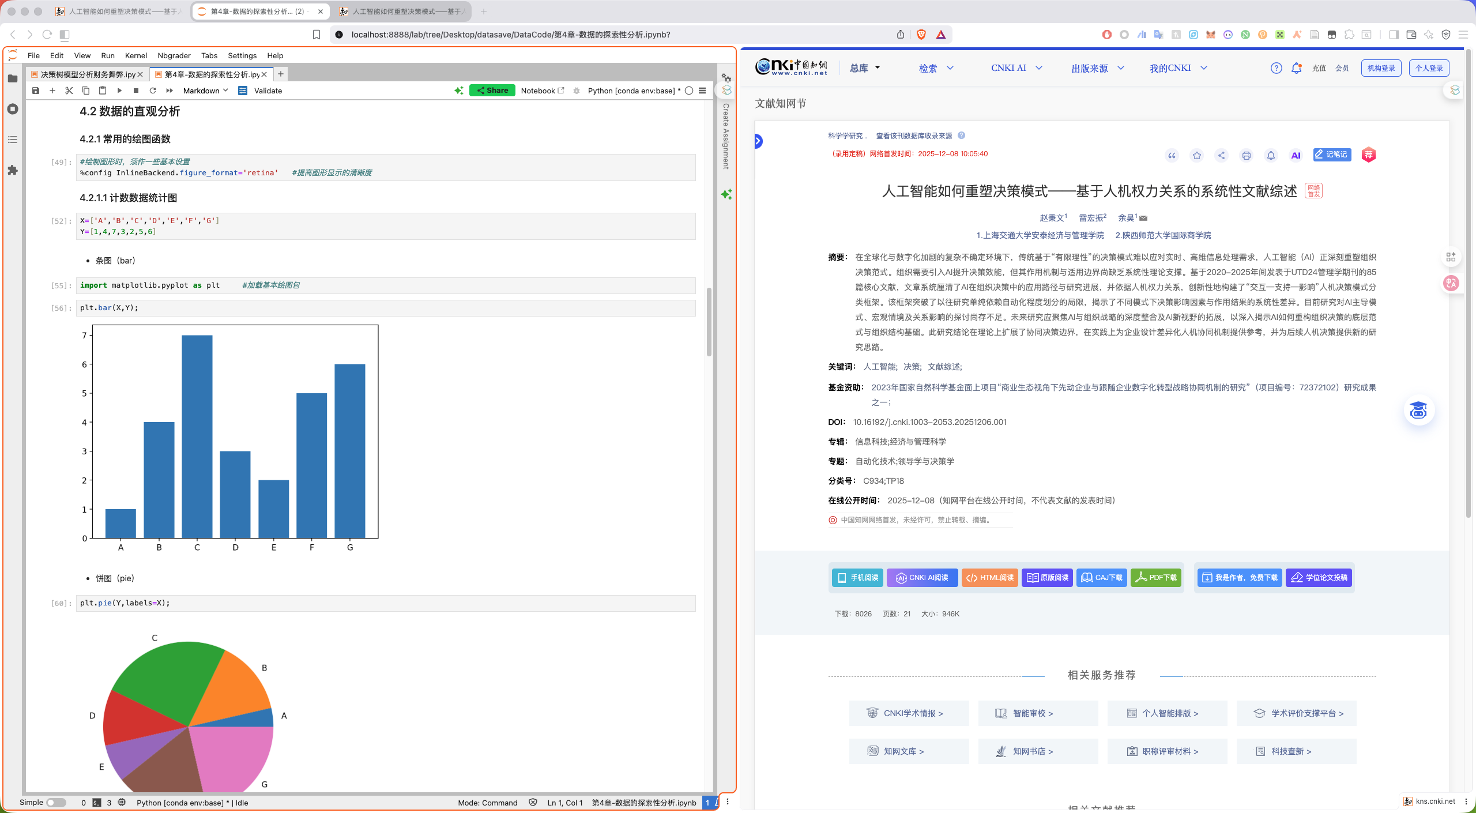Click the notebook vertical scrollbar
Viewport: 1476px width, 813px height.
tap(709, 322)
